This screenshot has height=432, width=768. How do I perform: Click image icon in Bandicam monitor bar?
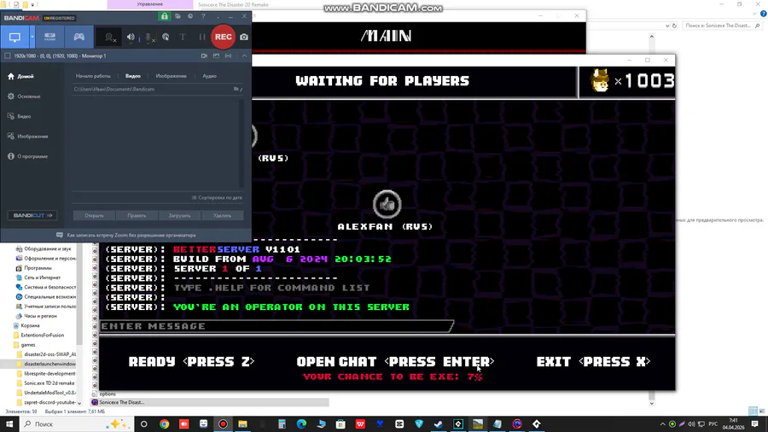[x=216, y=55]
